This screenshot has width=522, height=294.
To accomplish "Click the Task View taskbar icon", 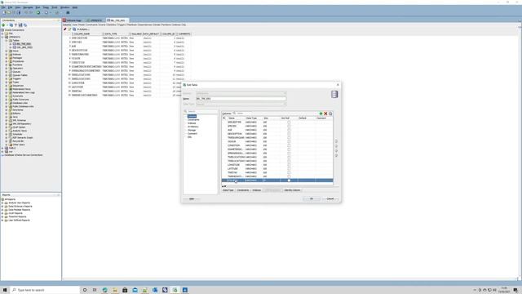I will [x=95, y=290].
